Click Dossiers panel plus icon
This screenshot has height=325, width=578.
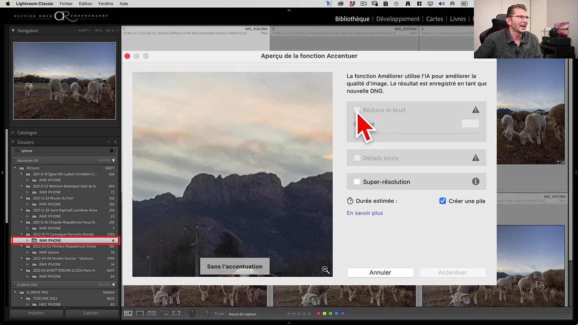[x=115, y=142]
